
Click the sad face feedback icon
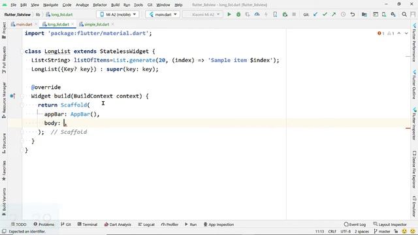pos(413,231)
